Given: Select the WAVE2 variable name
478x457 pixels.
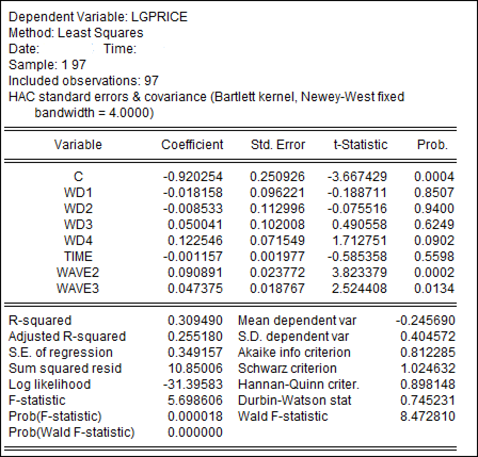Looking at the screenshot, I should pos(78,273).
